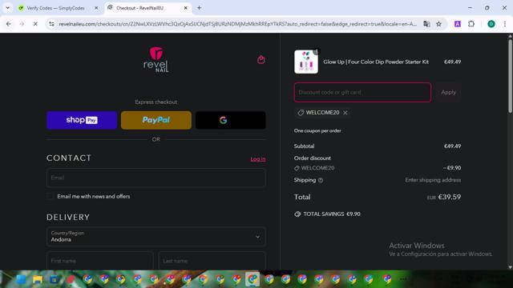Open the Chrome three-dot menu

(x=505, y=24)
